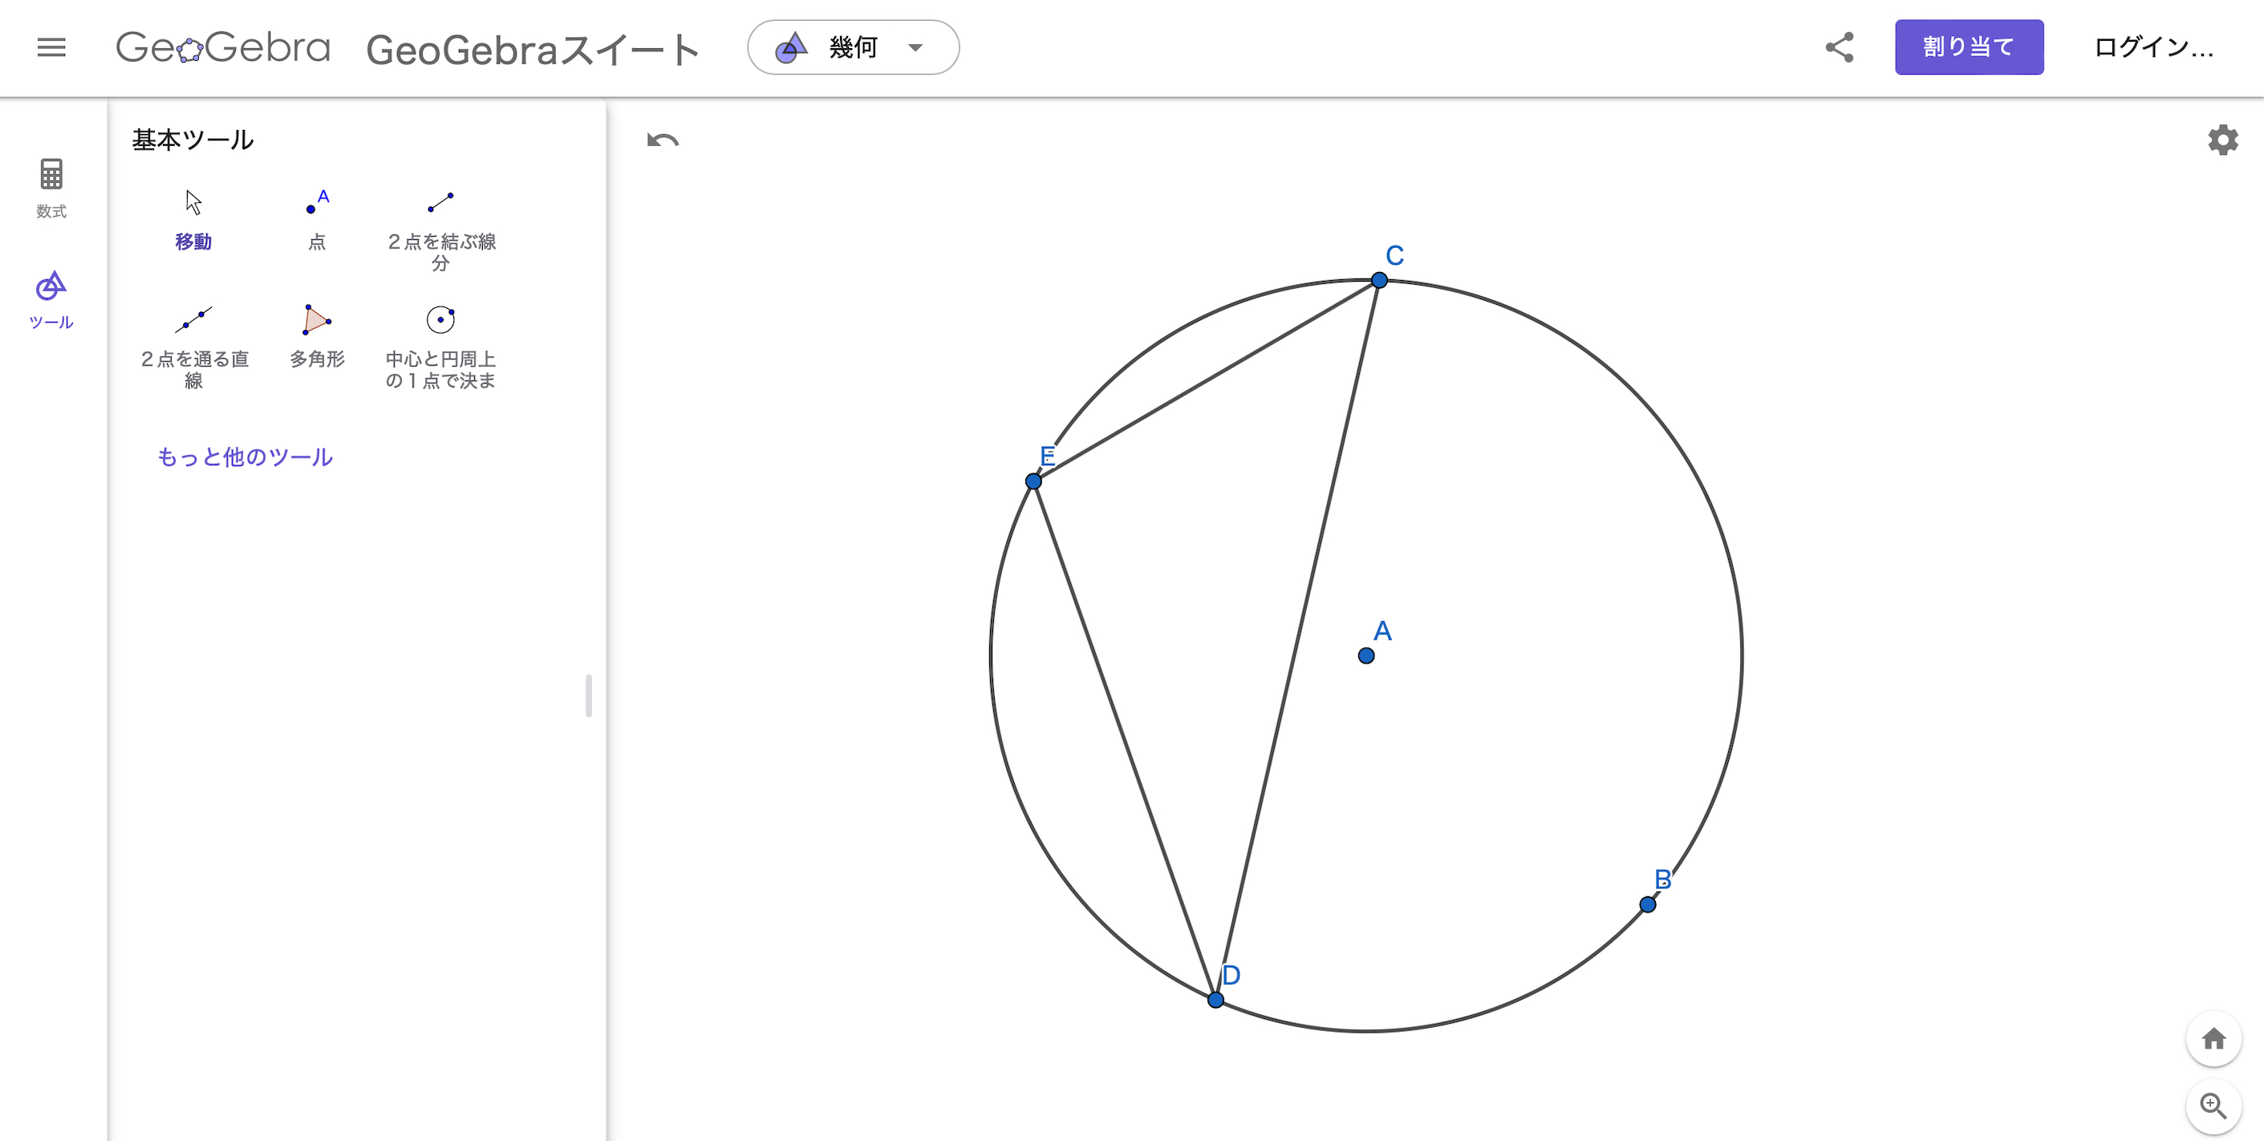The width and height of the screenshot is (2264, 1141).
Task: Click the undo arrow
Action: (x=663, y=140)
